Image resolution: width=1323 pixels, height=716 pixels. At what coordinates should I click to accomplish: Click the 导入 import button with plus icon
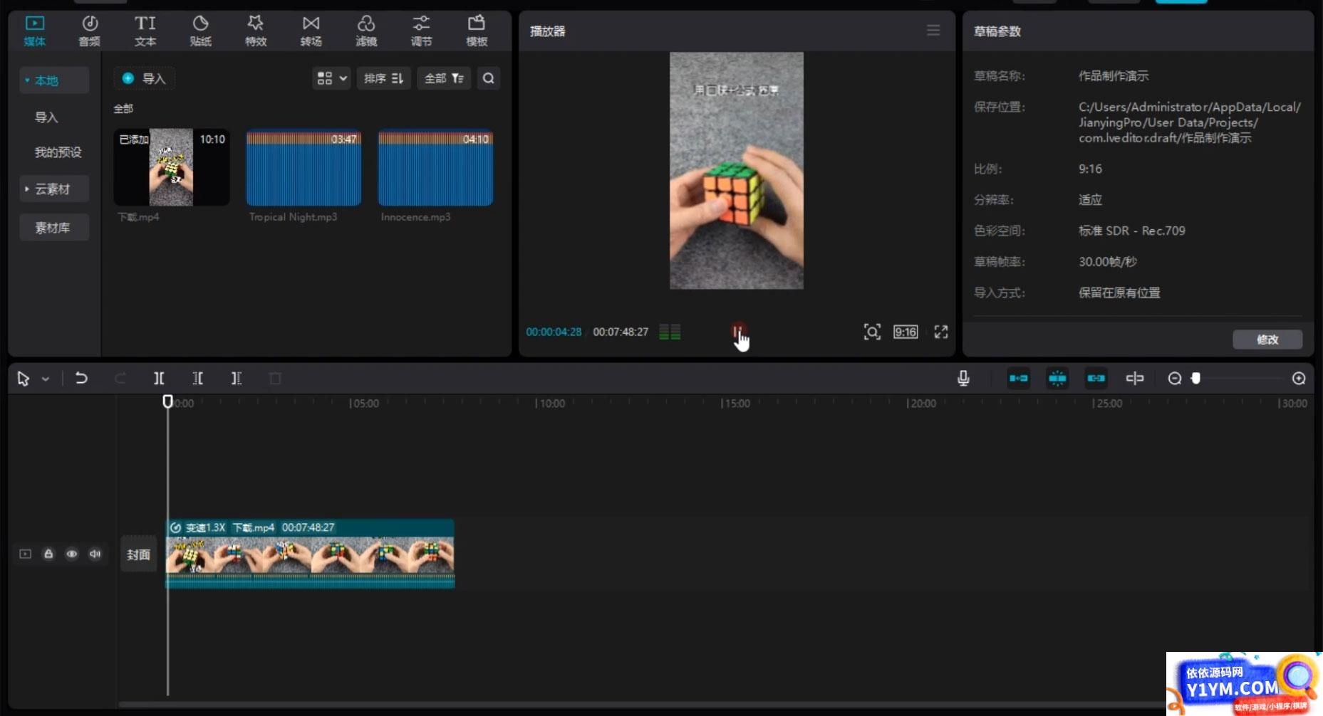(145, 78)
